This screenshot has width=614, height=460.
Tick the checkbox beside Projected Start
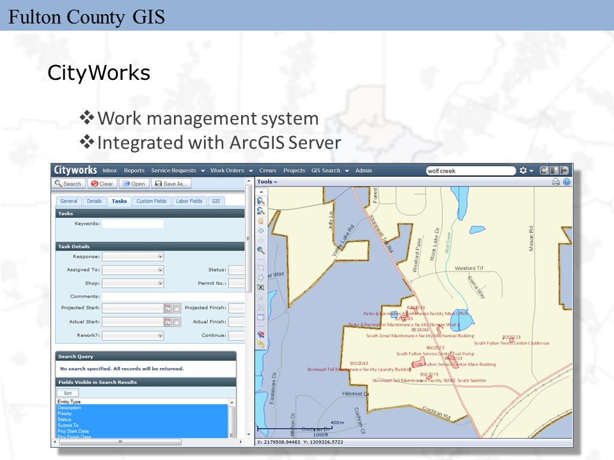point(177,309)
